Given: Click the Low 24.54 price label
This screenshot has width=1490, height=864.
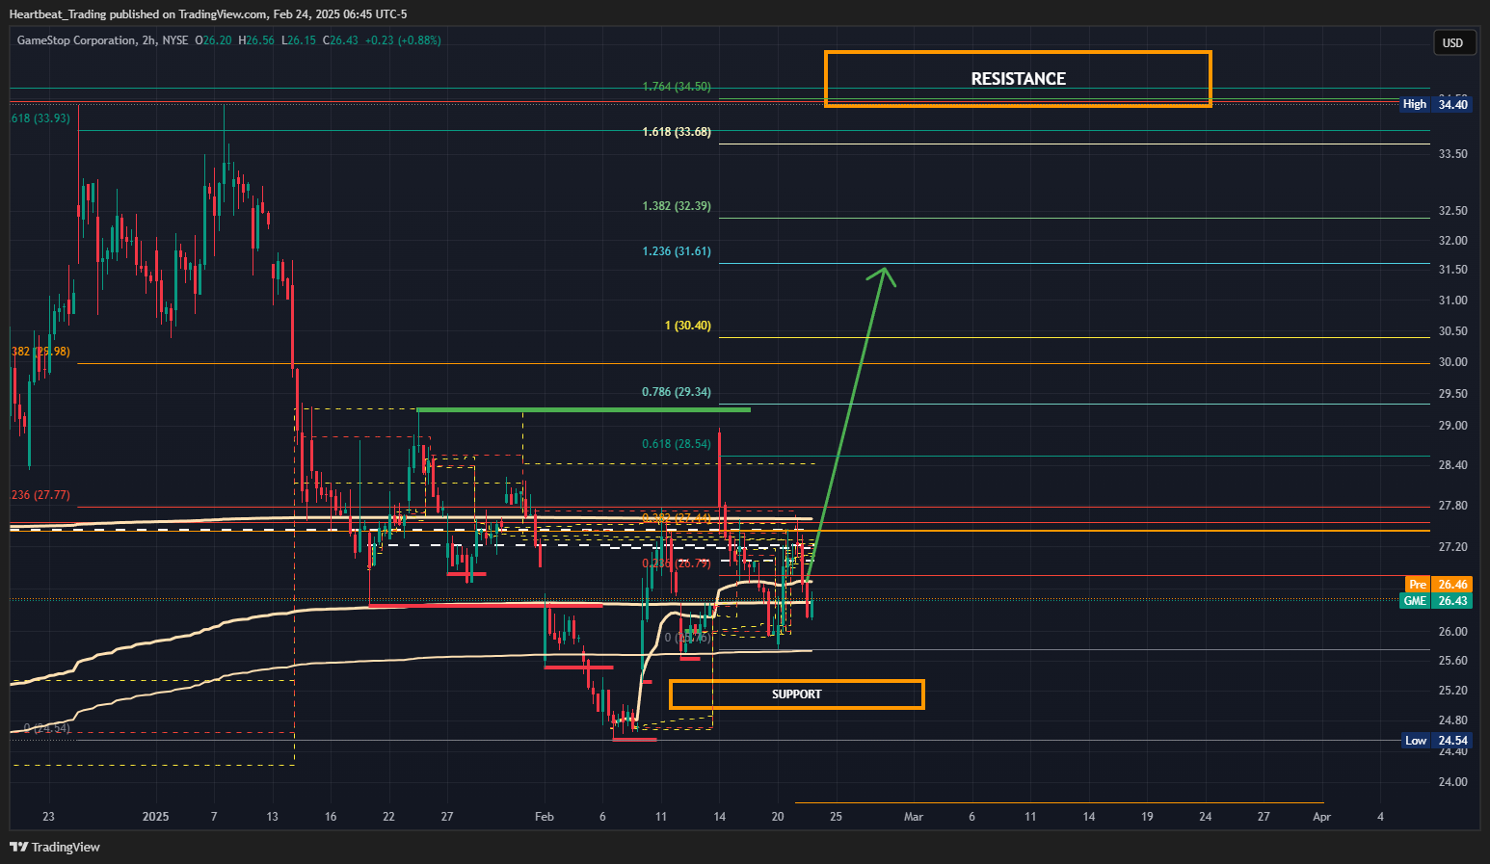Looking at the screenshot, I should point(1436,741).
